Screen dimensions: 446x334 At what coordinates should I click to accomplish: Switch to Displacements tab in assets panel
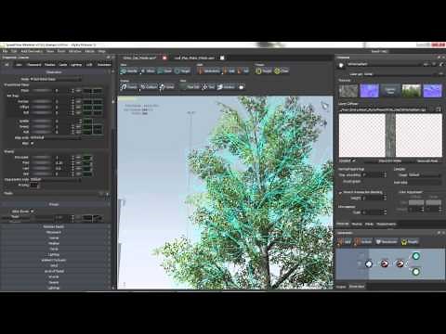point(387,224)
